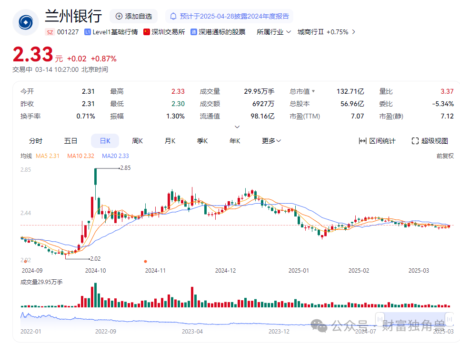This screenshot has width=460, height=344.
Task: Click the 成交量29.95万手 label
Action: tap(41, 282)
